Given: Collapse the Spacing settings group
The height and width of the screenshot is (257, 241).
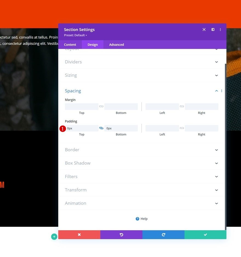Looking at the screenshot, I should point(216,91).
